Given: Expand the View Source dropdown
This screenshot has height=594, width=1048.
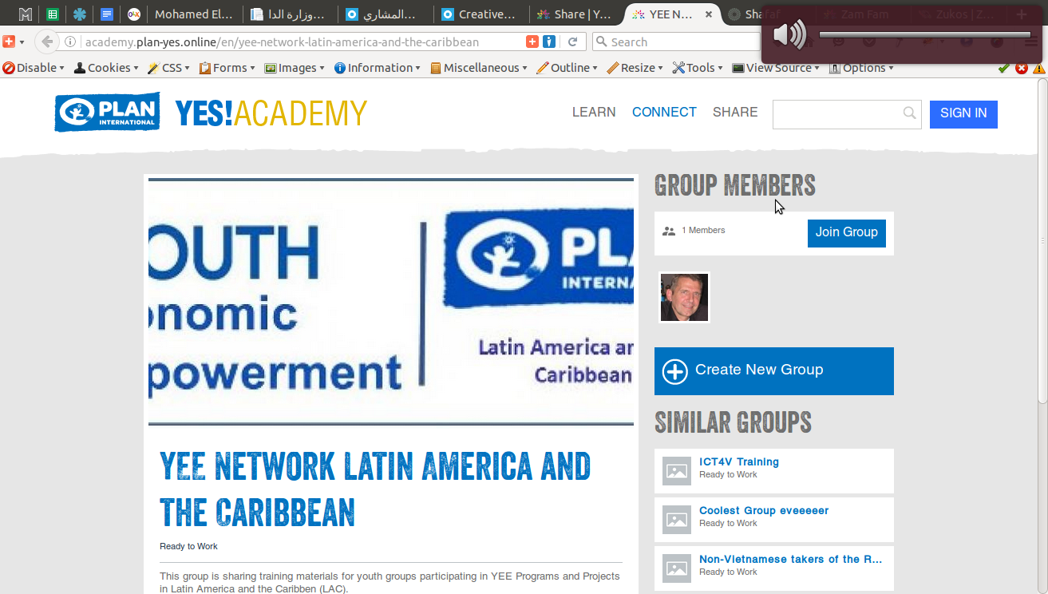Looking at the screenshot, I should pos(777,68).
